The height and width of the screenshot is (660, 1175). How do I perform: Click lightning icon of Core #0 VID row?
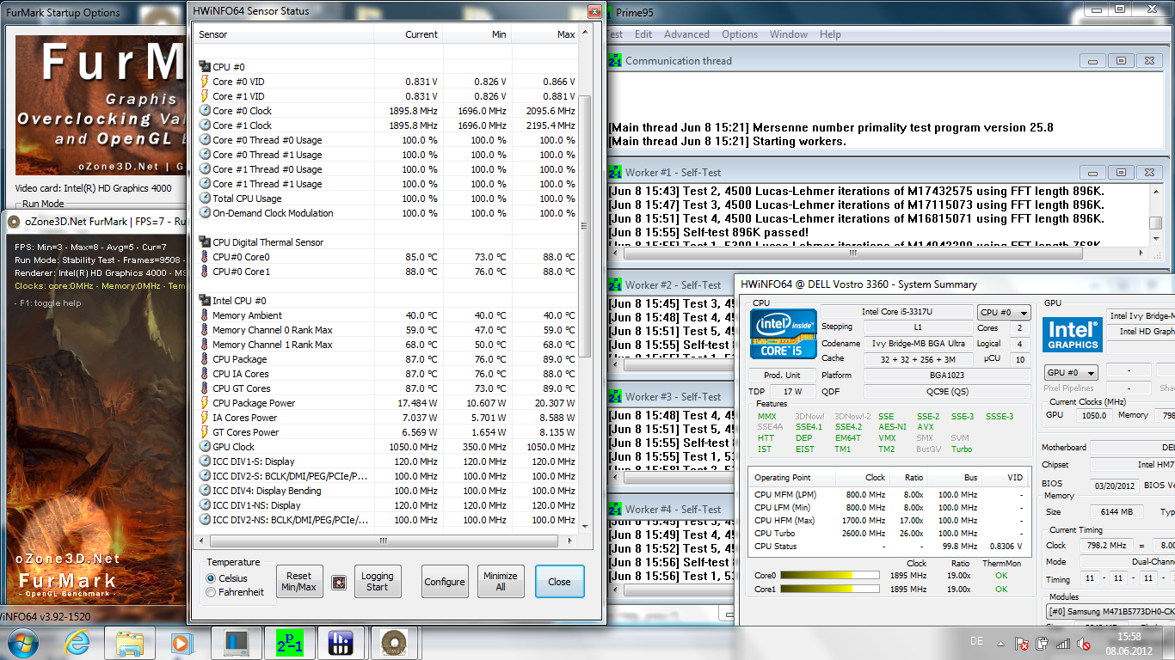205,82
